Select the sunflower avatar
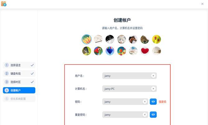This screenshot has height=125, width=208. coord(87,39)
